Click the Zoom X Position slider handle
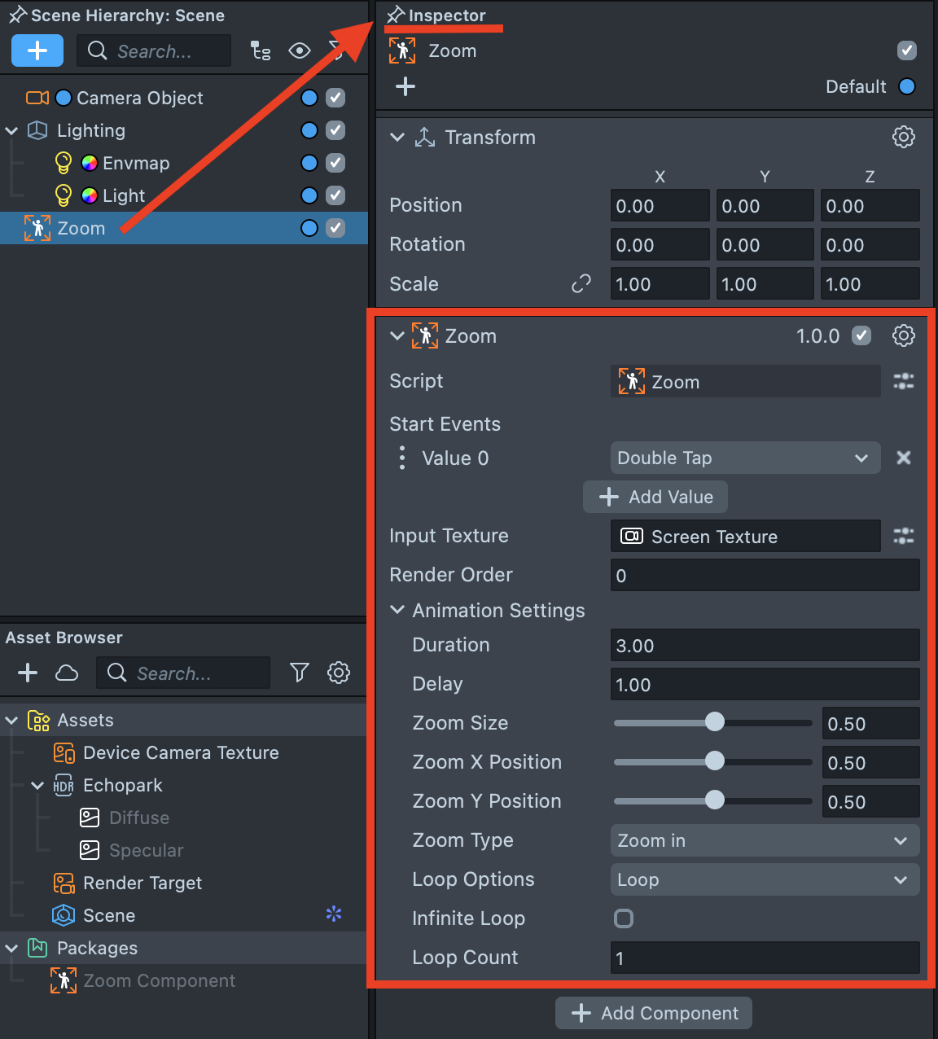Screen dimensions: 938x1039 [x=714, y=761]
